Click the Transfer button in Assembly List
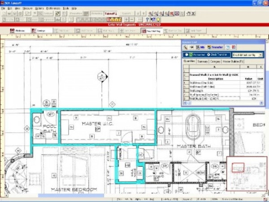Screen dimensions: 269x202 [x=215, y=47]
